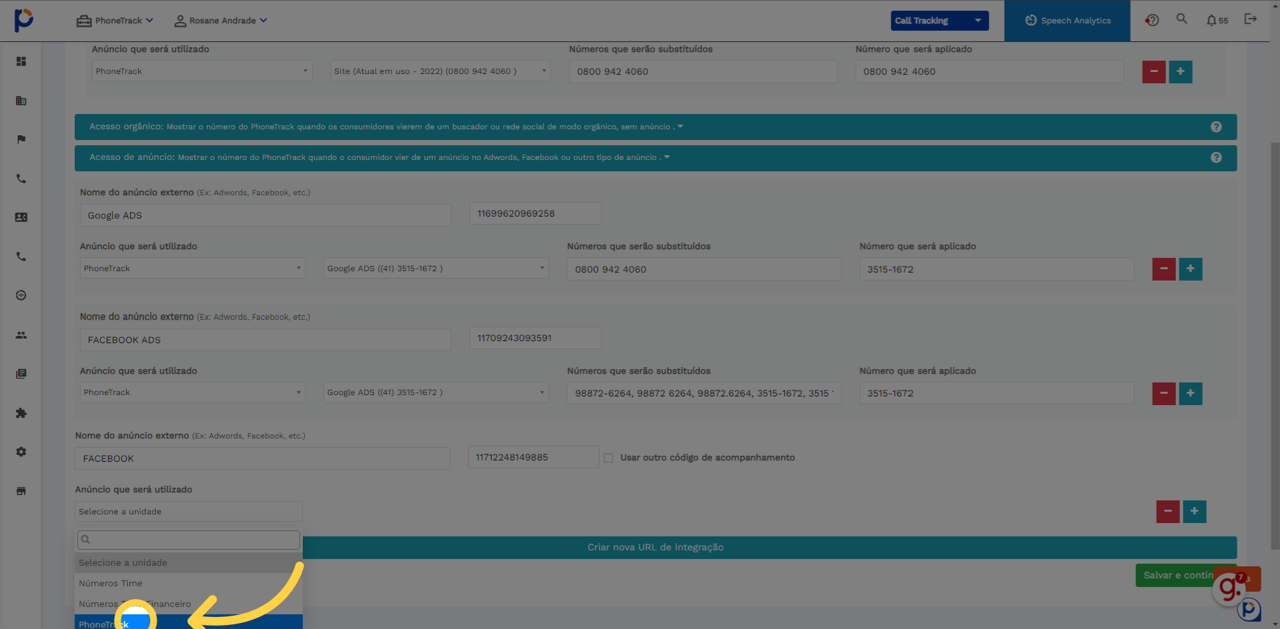Open the storefront icon in the sidebar

tap(21, 491)
